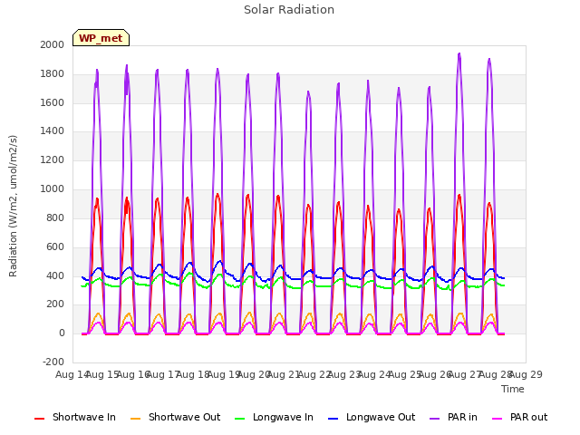Viewport: 580px width, 435px height.
Task: Click the -200 y-axis tick label
Action: point(53,362)
